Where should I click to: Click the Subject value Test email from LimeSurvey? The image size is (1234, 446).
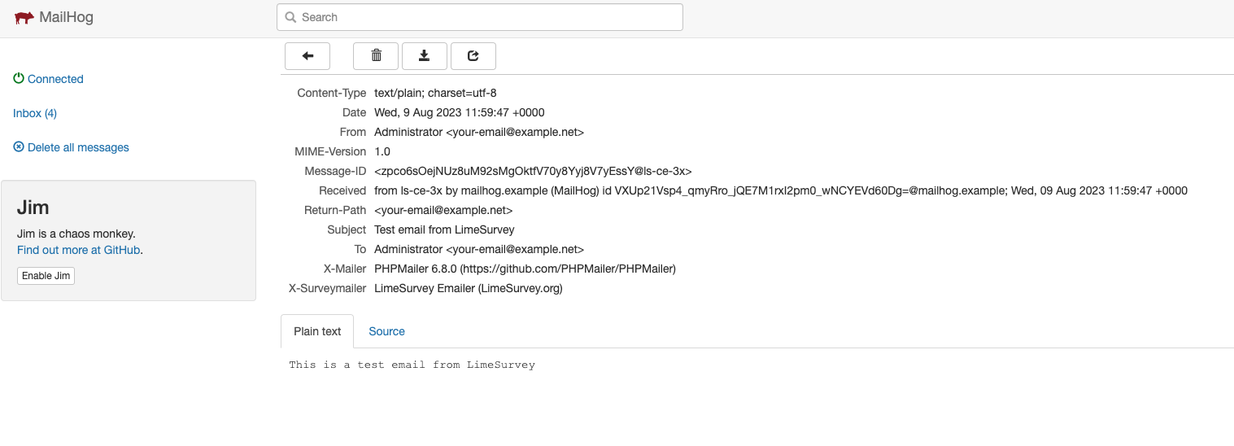[444, 230]
